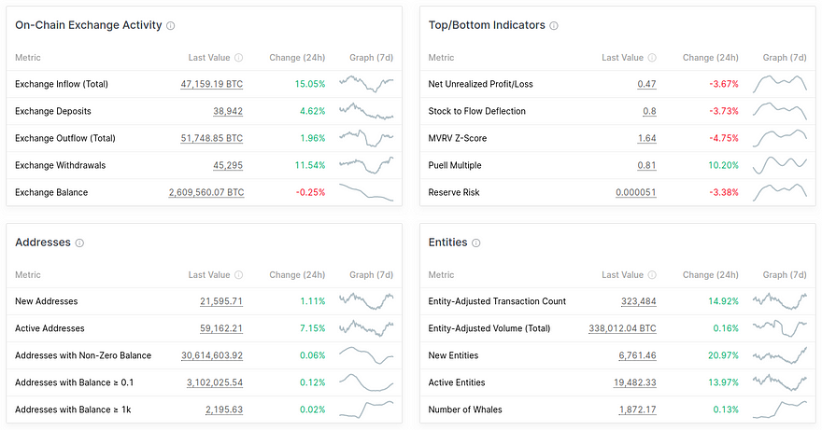Click Graph (7d) header in Addresses panel

(x=371, y=275)
